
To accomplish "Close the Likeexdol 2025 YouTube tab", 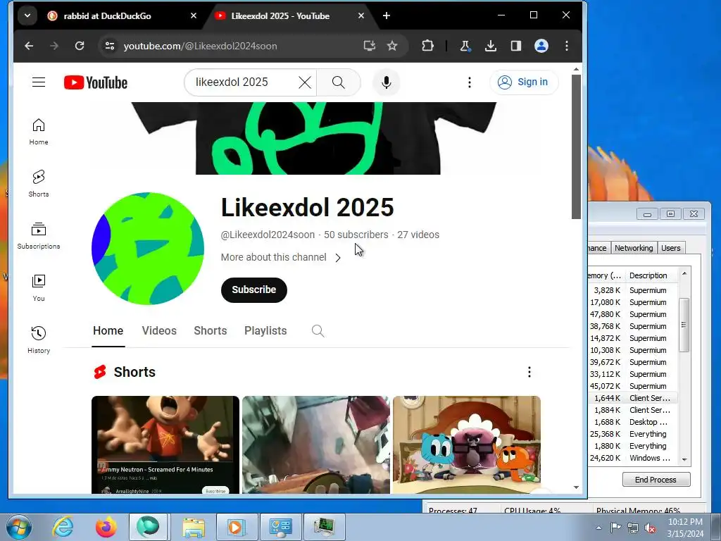I will [x=361, y=15].
